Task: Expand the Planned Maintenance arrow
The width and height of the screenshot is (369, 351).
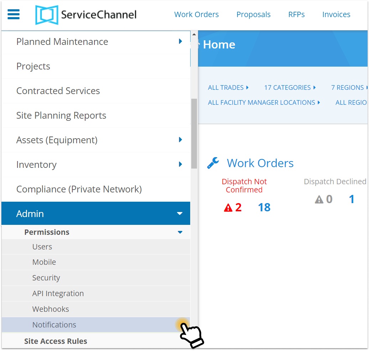Action: coord(181,41)
